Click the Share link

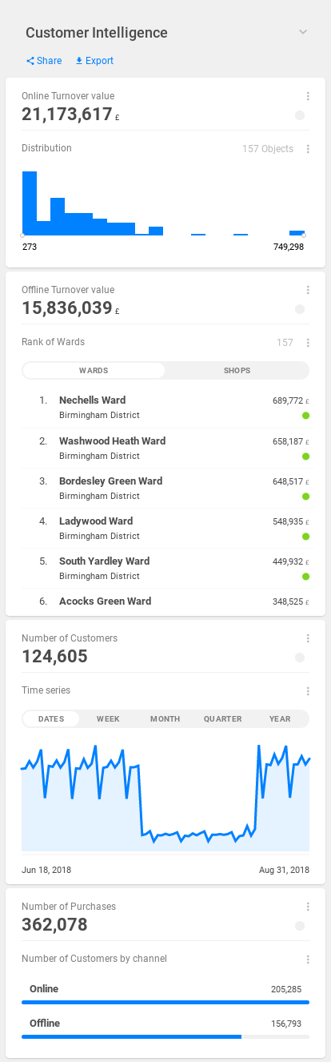[43, 61]
